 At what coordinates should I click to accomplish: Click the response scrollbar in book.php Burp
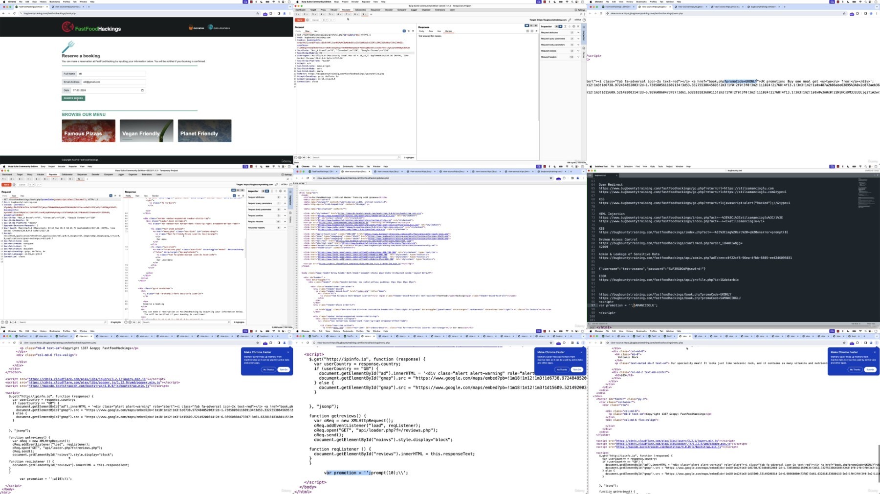coord(245,249)
